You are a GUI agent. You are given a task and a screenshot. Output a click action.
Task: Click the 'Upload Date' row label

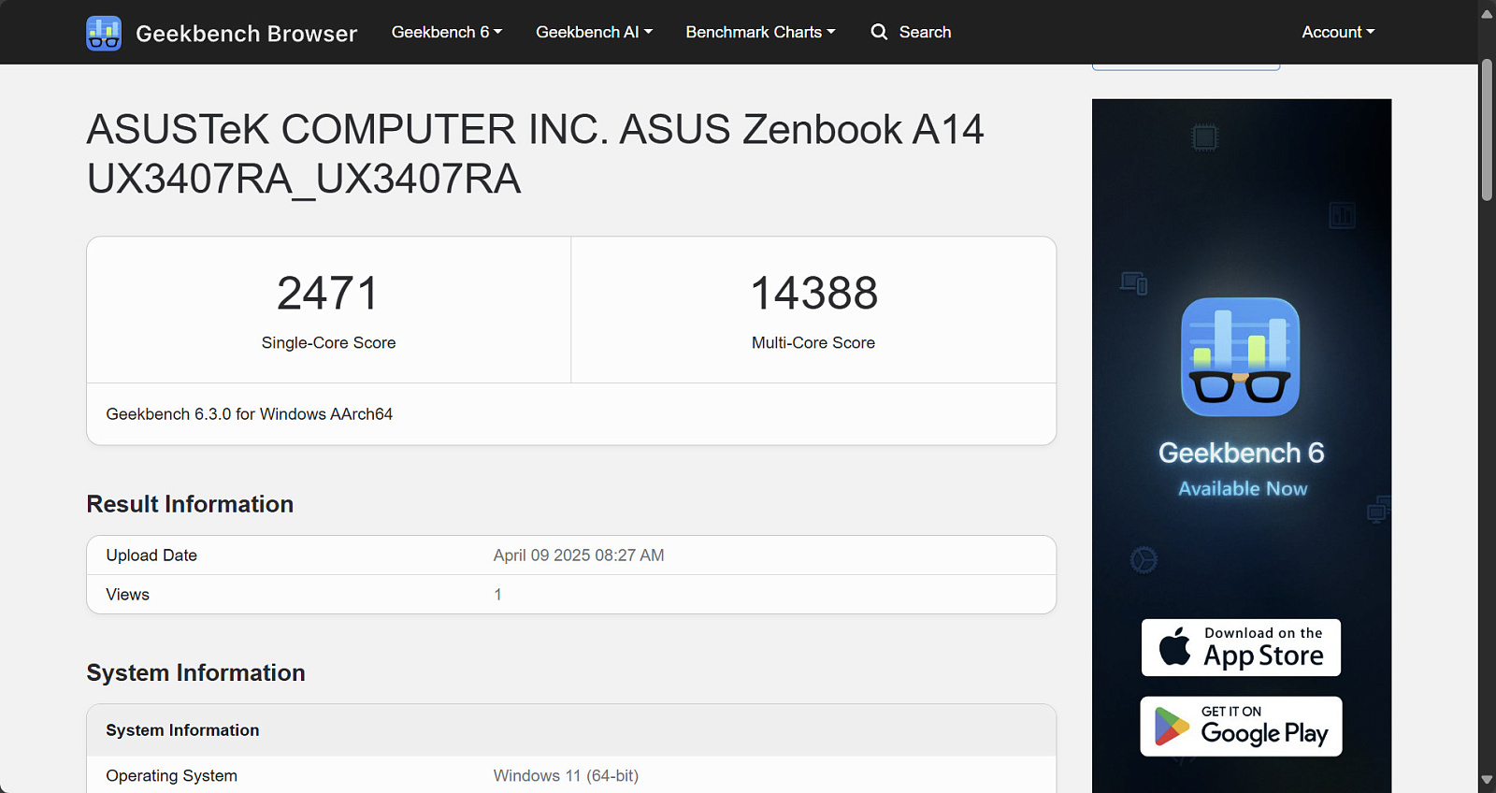[151, 555]
